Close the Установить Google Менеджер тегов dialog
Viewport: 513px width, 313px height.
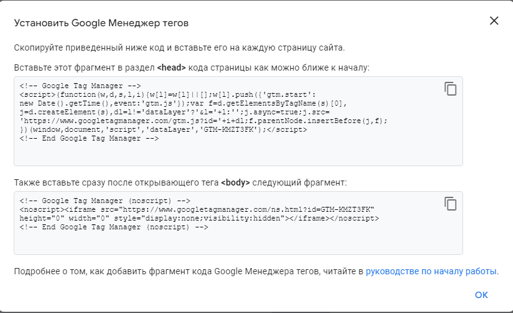pyautogui.click(x=494, y=21)
